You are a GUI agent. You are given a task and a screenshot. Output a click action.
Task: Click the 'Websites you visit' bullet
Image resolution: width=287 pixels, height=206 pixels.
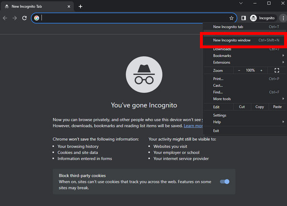coord(170,146)
